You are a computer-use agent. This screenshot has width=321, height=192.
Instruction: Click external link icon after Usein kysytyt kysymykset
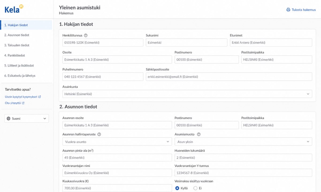[40, 97]
